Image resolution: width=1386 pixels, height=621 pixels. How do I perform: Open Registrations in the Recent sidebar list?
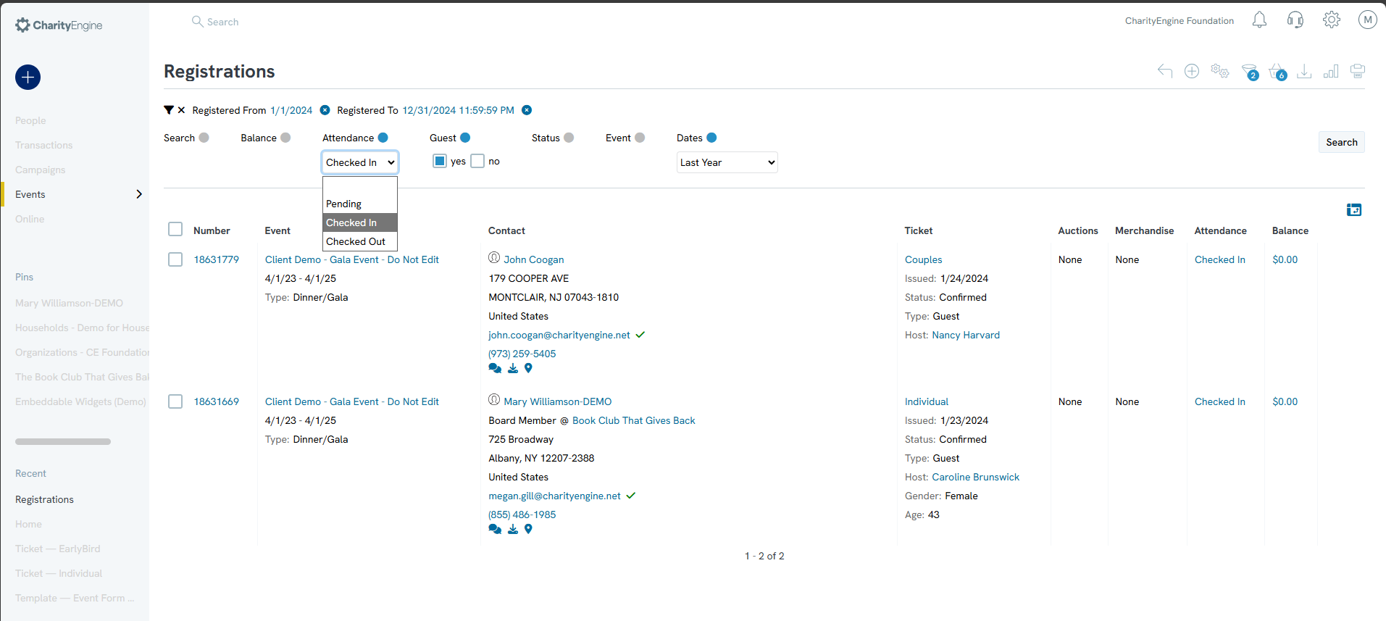[44, 499]
